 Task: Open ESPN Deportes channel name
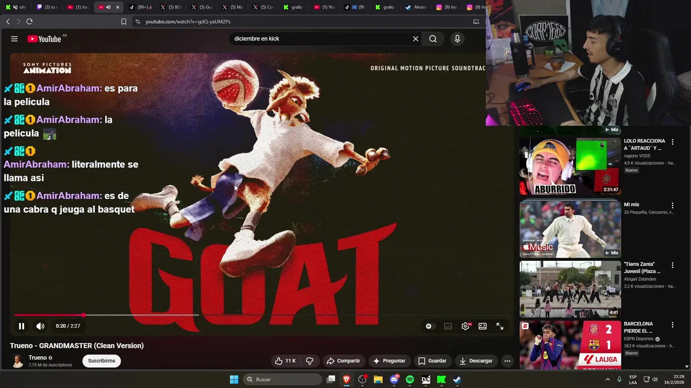(639, 339)
